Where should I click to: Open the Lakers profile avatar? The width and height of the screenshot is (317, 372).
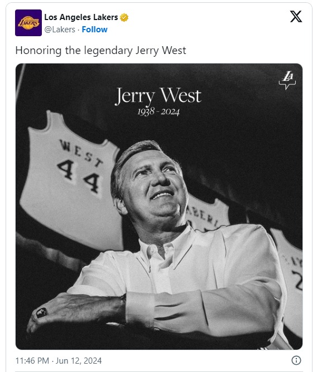(28, 23)
